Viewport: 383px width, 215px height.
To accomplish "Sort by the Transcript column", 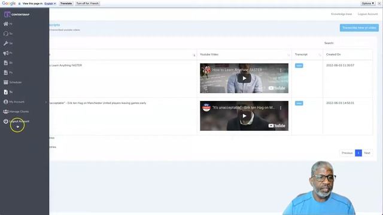I will [x=307, y=54].
